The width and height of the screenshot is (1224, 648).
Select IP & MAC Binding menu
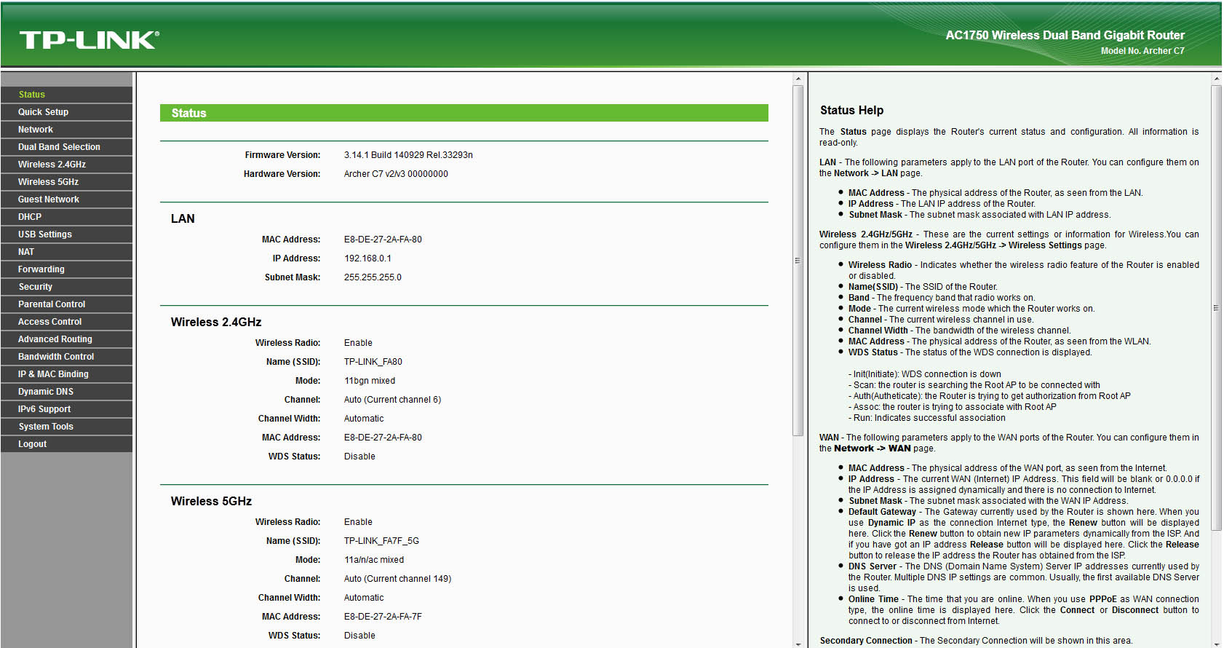click(66, 374)
